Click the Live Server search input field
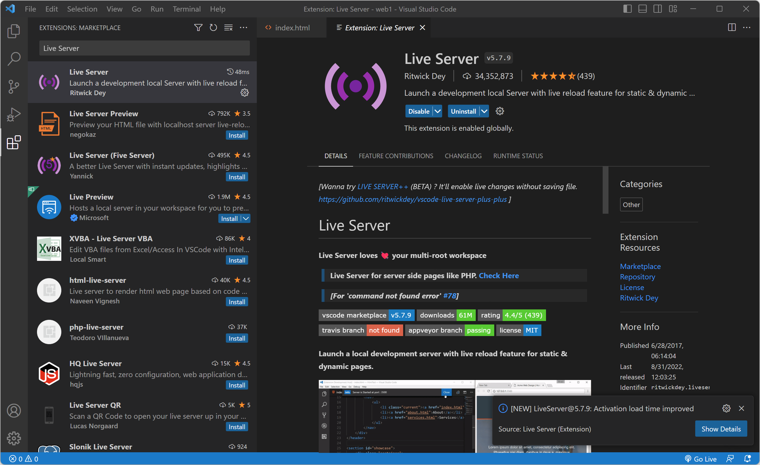The image size is (760, 465). [144, 48]
